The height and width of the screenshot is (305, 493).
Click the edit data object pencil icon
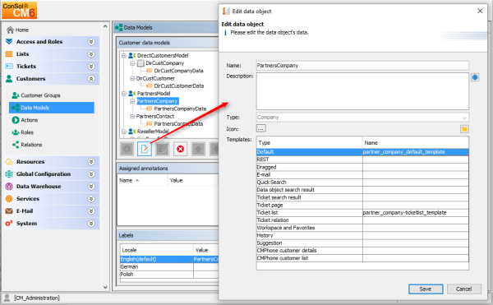(145, 149)
